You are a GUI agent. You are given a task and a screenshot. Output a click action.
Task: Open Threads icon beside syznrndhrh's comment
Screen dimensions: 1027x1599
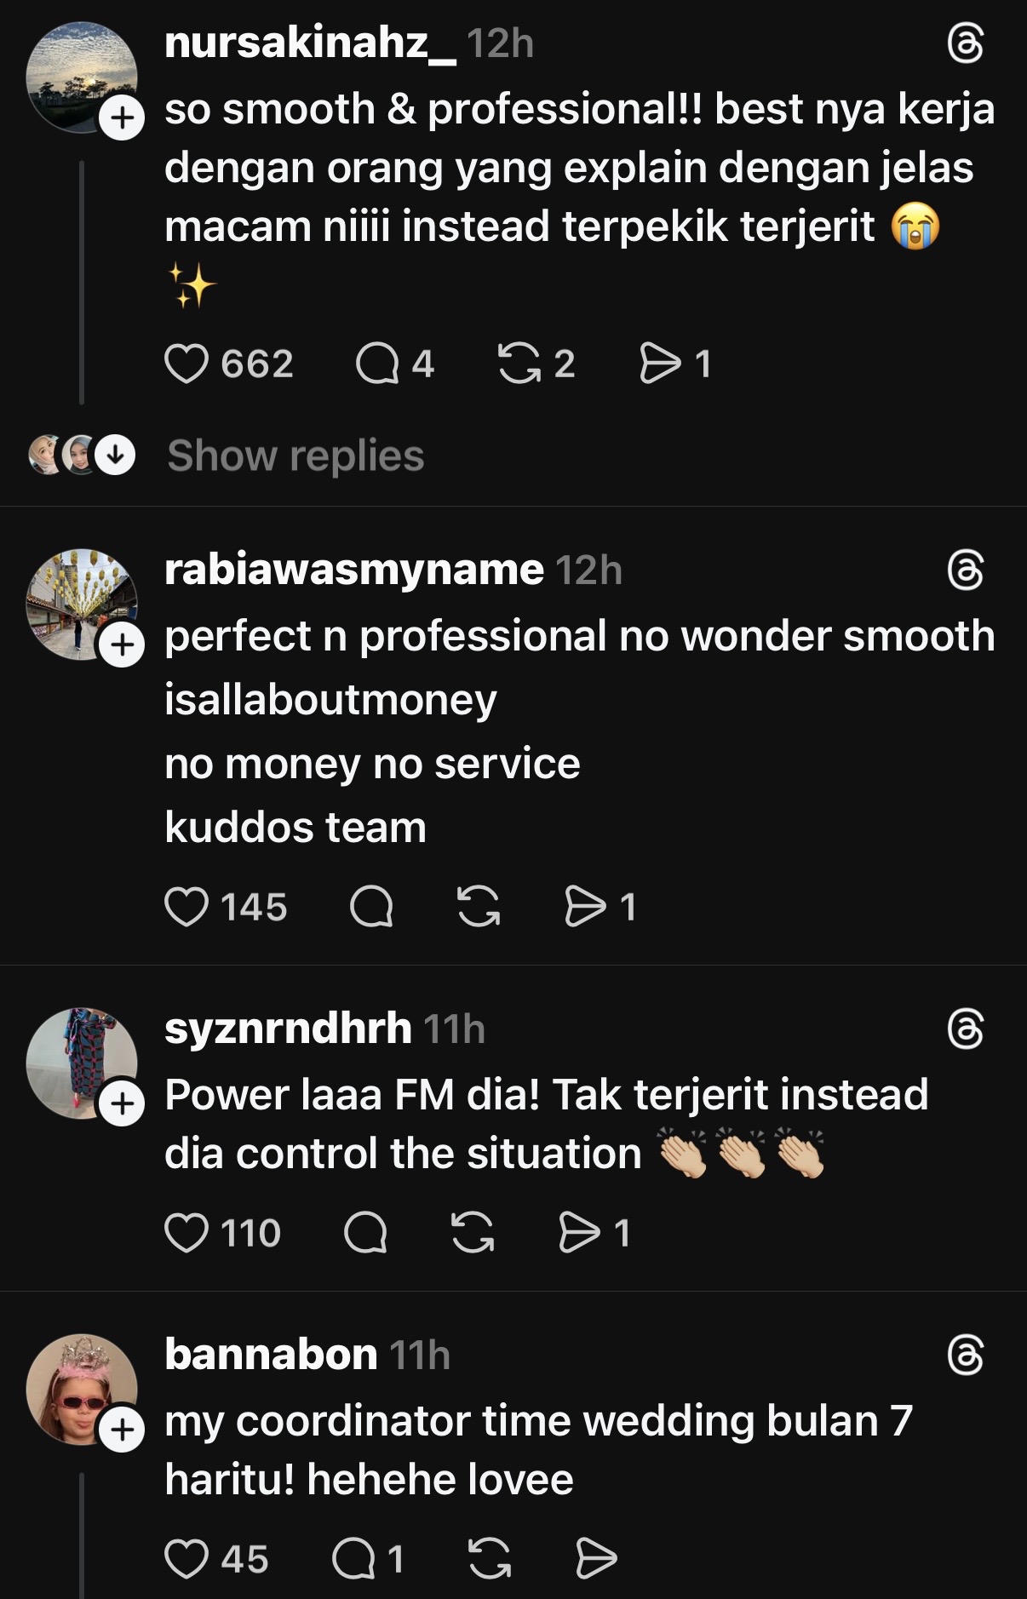click(x=966, y=1029)
